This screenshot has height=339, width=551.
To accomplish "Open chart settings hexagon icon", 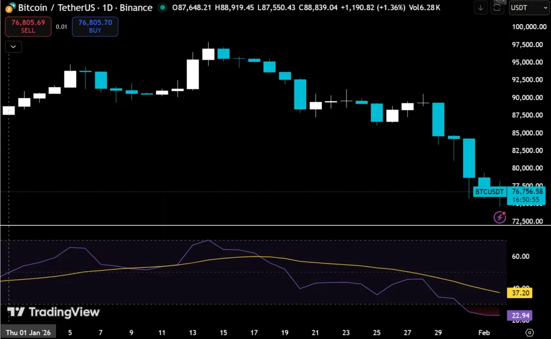I will click(x=529, y=333).
